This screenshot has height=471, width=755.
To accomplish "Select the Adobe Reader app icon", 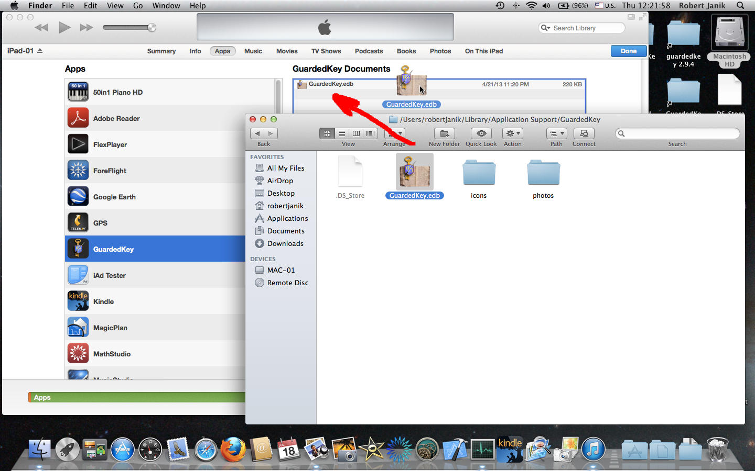I will (x=78, y=118).
